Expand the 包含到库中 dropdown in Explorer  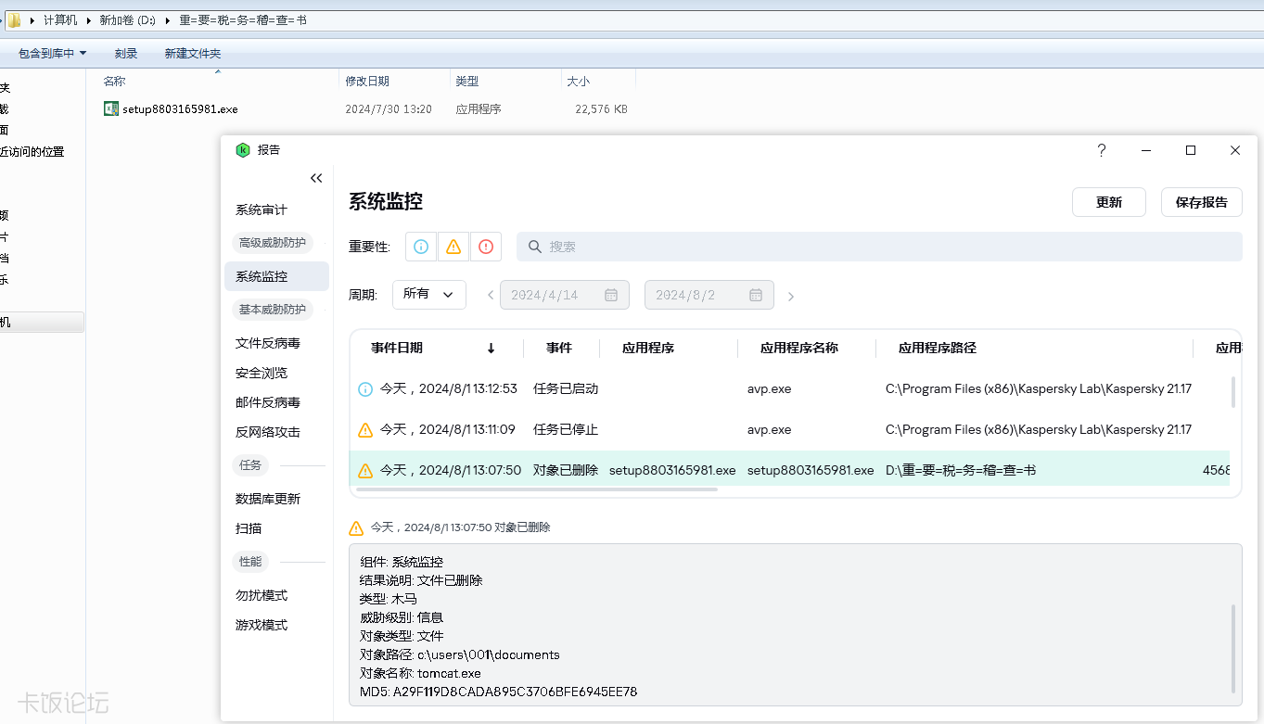(x=52, y=54)
